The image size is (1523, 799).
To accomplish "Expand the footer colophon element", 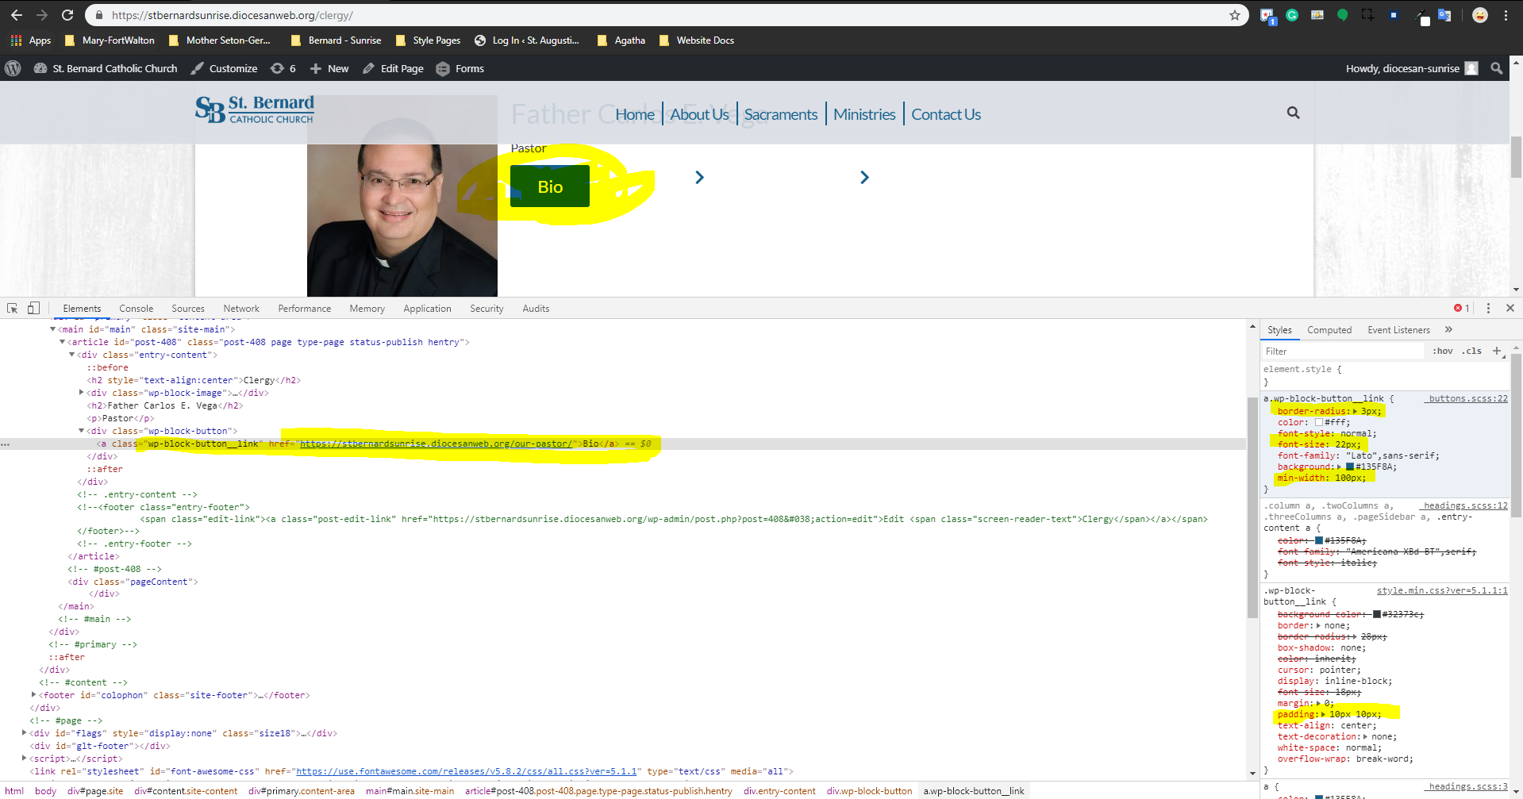I will pyautogui.click(x=33, y=695).
